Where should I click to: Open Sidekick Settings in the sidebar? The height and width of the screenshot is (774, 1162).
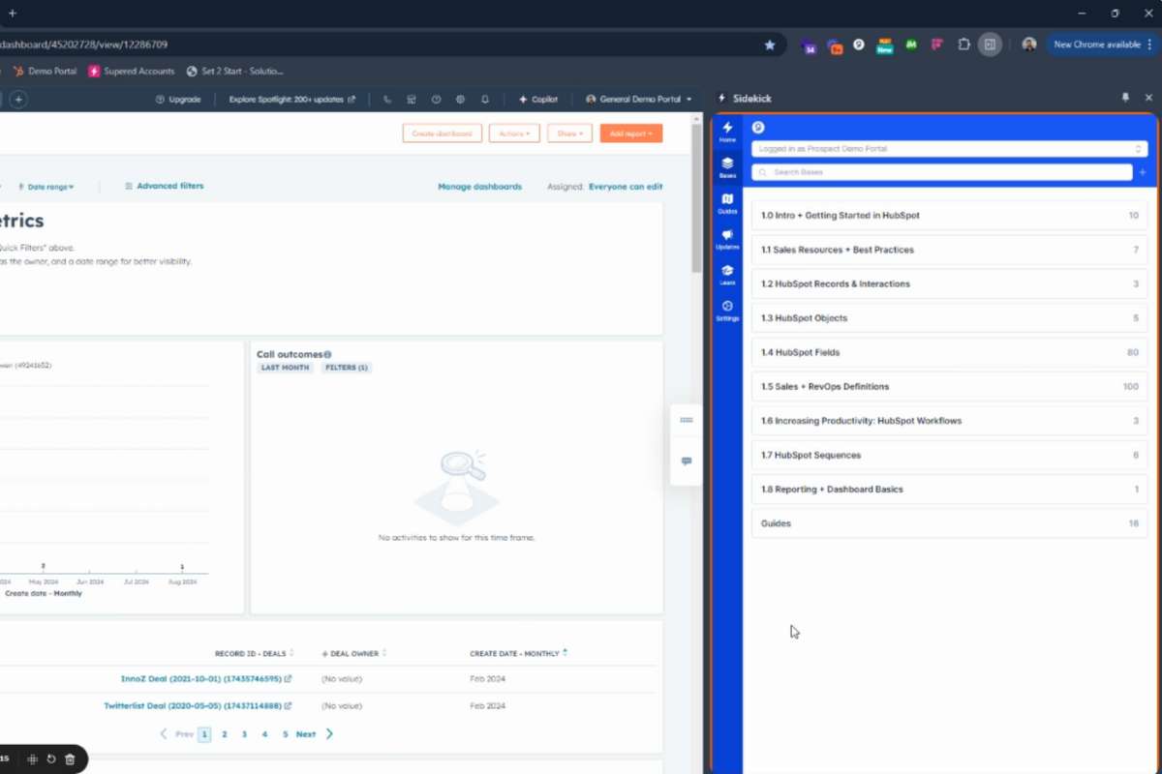pos(727,311)
